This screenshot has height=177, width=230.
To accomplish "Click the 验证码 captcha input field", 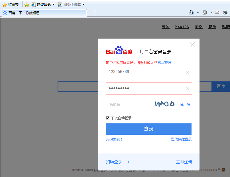I will (127, 105).
